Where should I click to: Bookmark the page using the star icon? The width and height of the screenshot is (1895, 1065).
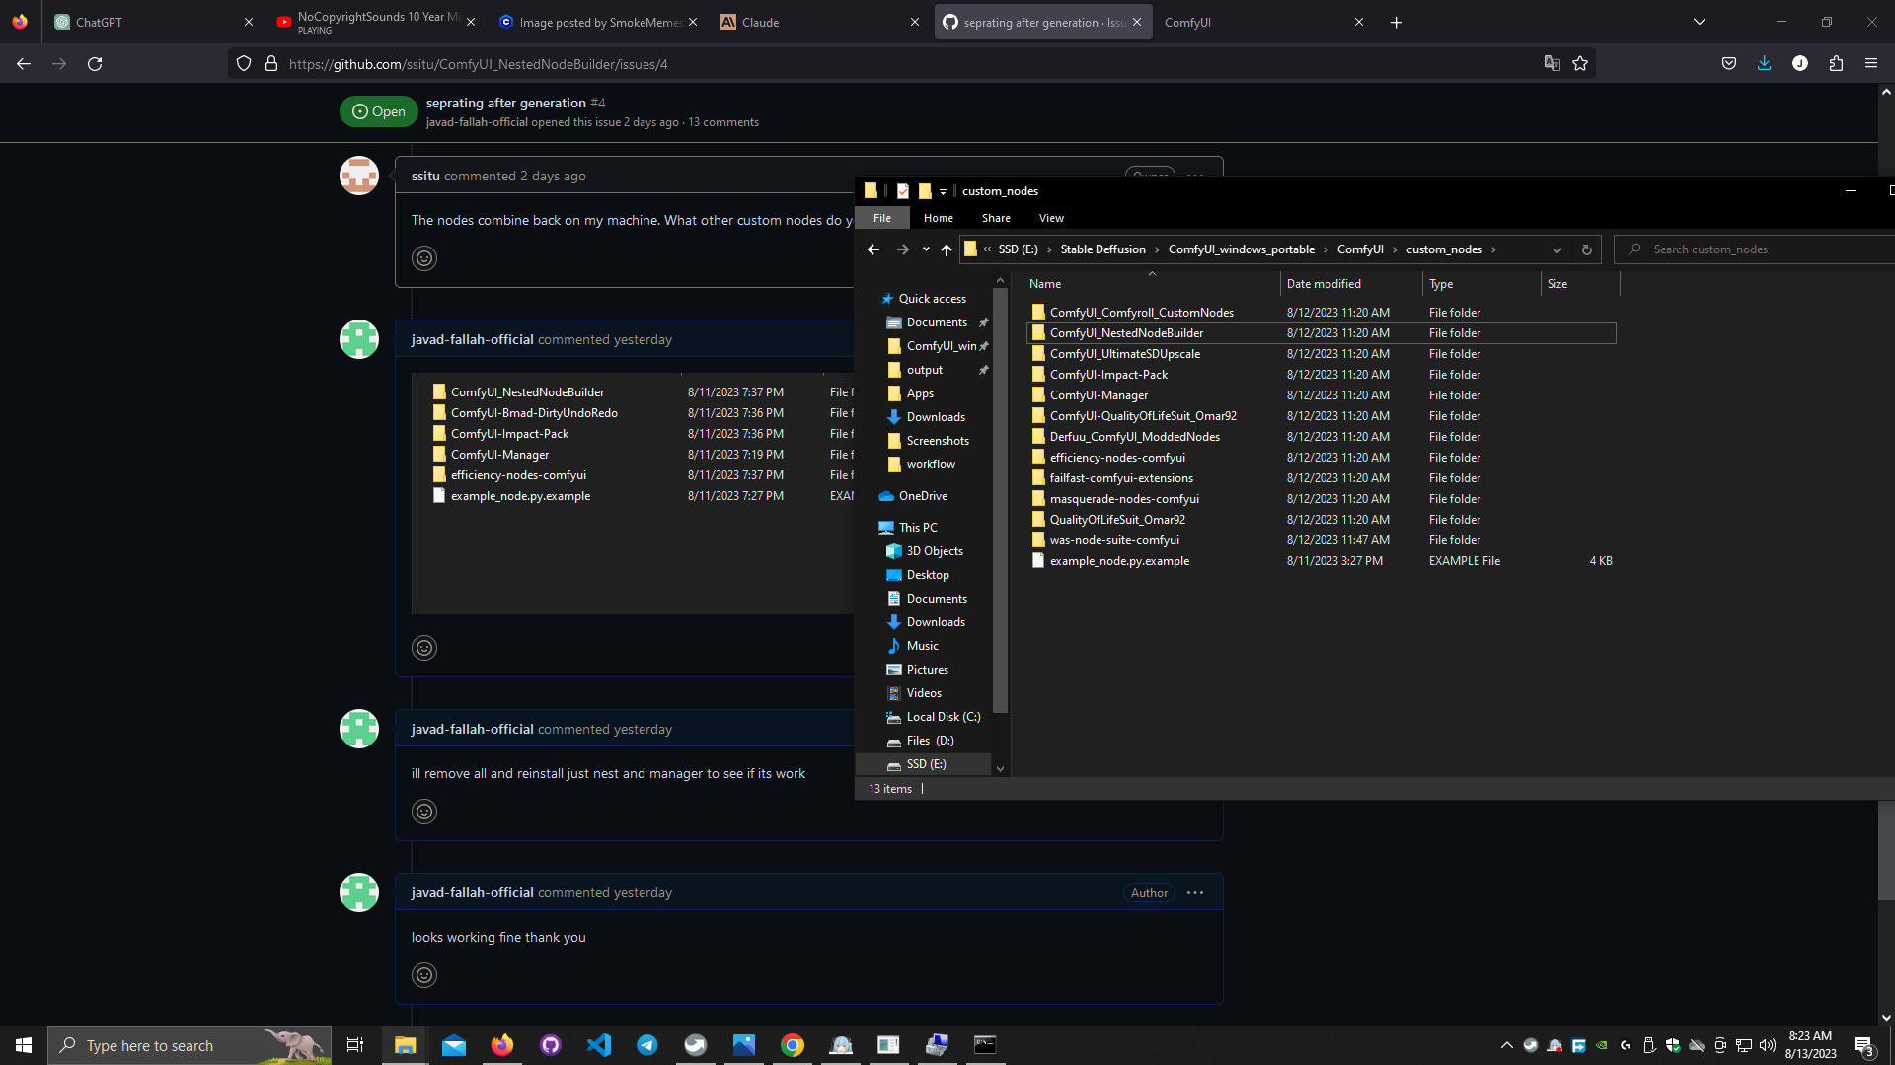(x=1580, y=63)
